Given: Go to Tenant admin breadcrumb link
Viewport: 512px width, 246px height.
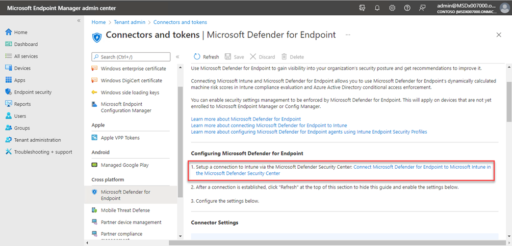Looking at the screenshot, I should pos(130,22).
